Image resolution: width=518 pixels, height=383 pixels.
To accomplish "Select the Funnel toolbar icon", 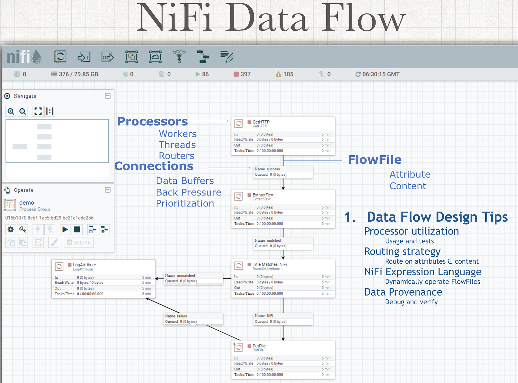I will click(x=179, y=57).
